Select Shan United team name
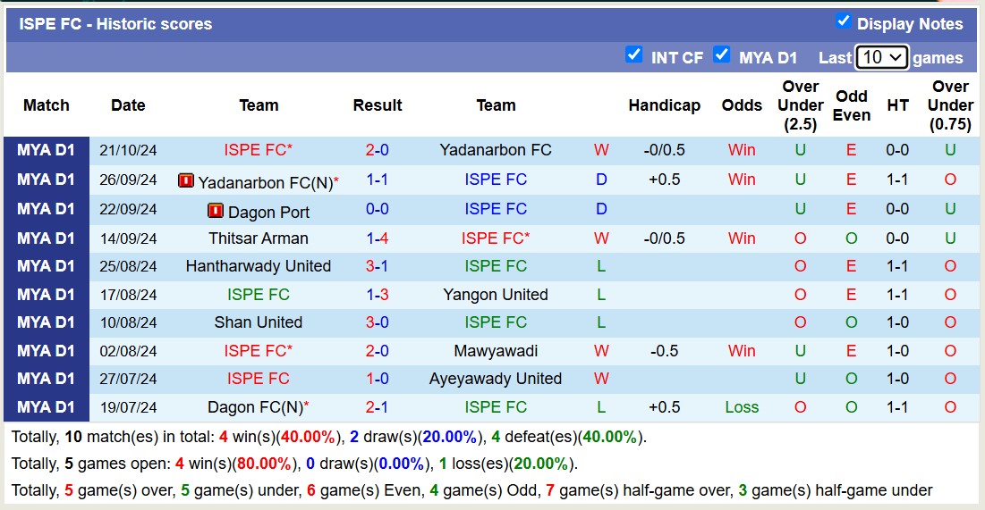 pos(258,322)
